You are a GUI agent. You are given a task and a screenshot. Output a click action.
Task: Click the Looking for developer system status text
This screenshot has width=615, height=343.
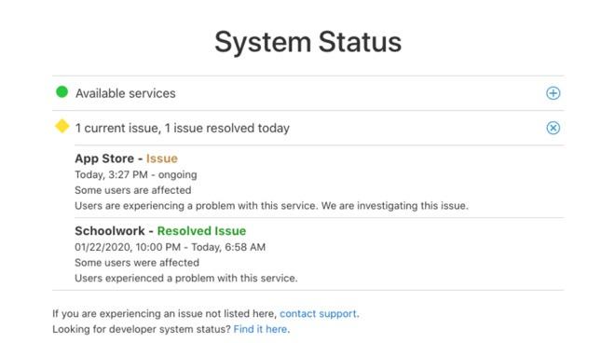click(142, 329)
